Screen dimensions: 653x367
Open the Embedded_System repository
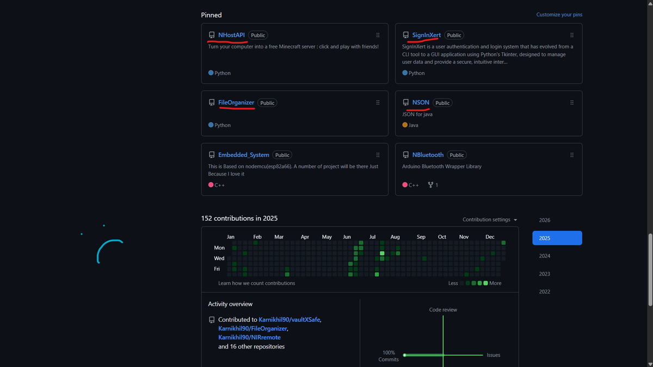[x=244, y=155]
